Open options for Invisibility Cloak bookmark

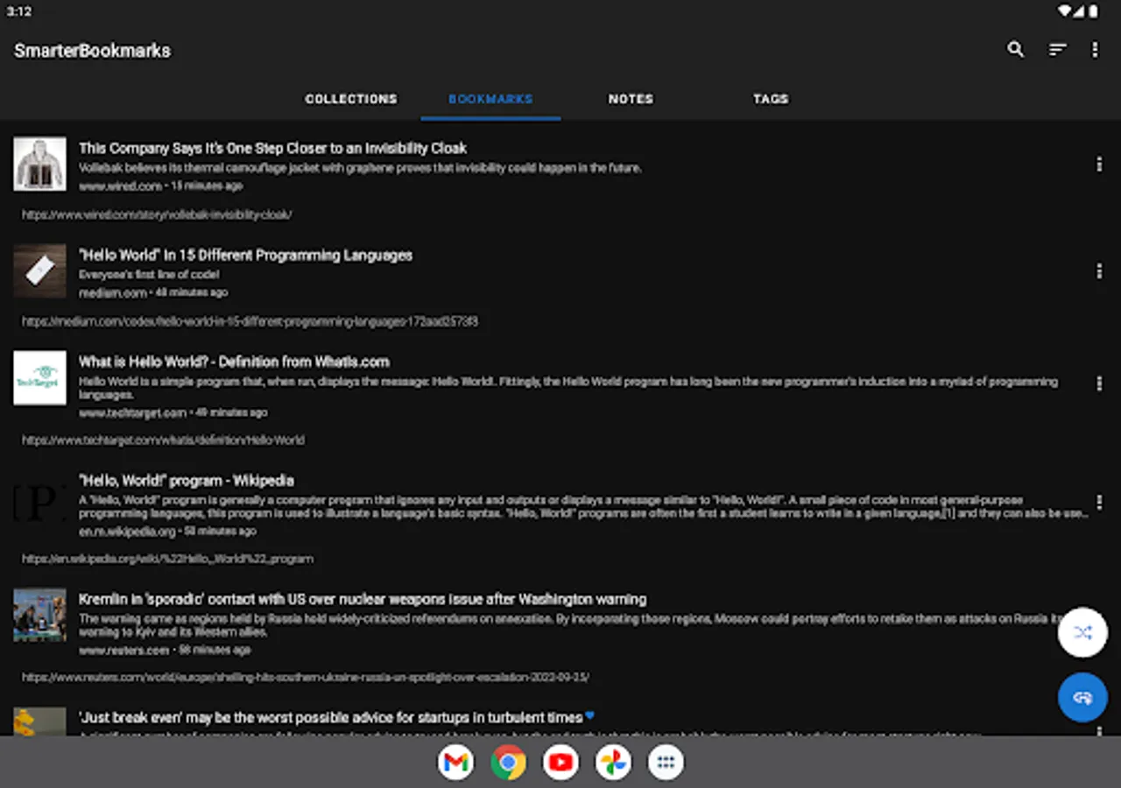click(x=1099, y=164)
